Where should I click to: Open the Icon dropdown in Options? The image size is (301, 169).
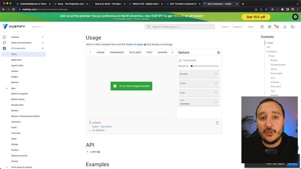(199, 93)
